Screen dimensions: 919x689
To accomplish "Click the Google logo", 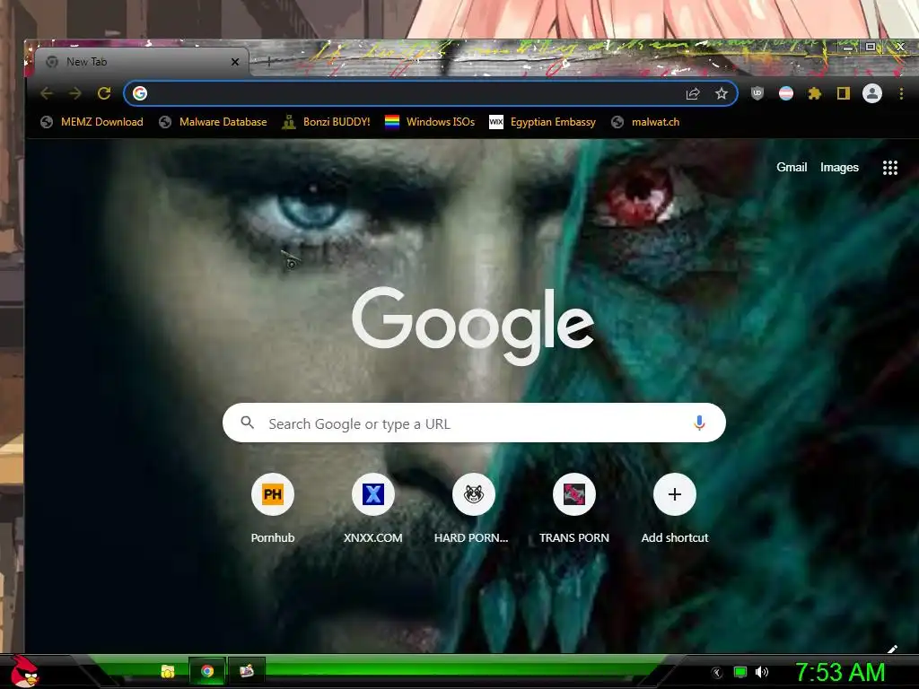I will (x=473, y=326).
